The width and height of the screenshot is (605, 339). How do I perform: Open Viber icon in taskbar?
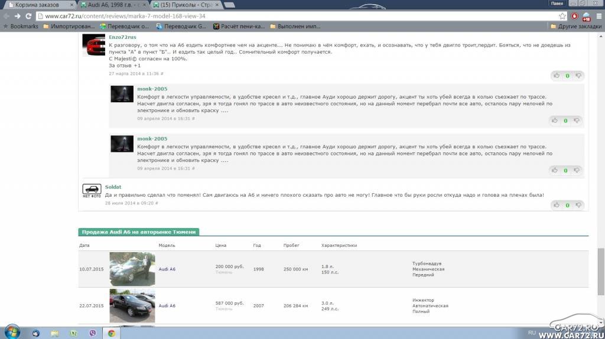click(x=93, y=333)
